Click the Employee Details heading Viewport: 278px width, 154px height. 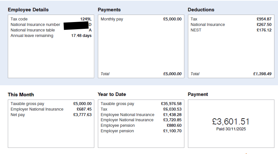pyautogui.click(x=28, y=10)
